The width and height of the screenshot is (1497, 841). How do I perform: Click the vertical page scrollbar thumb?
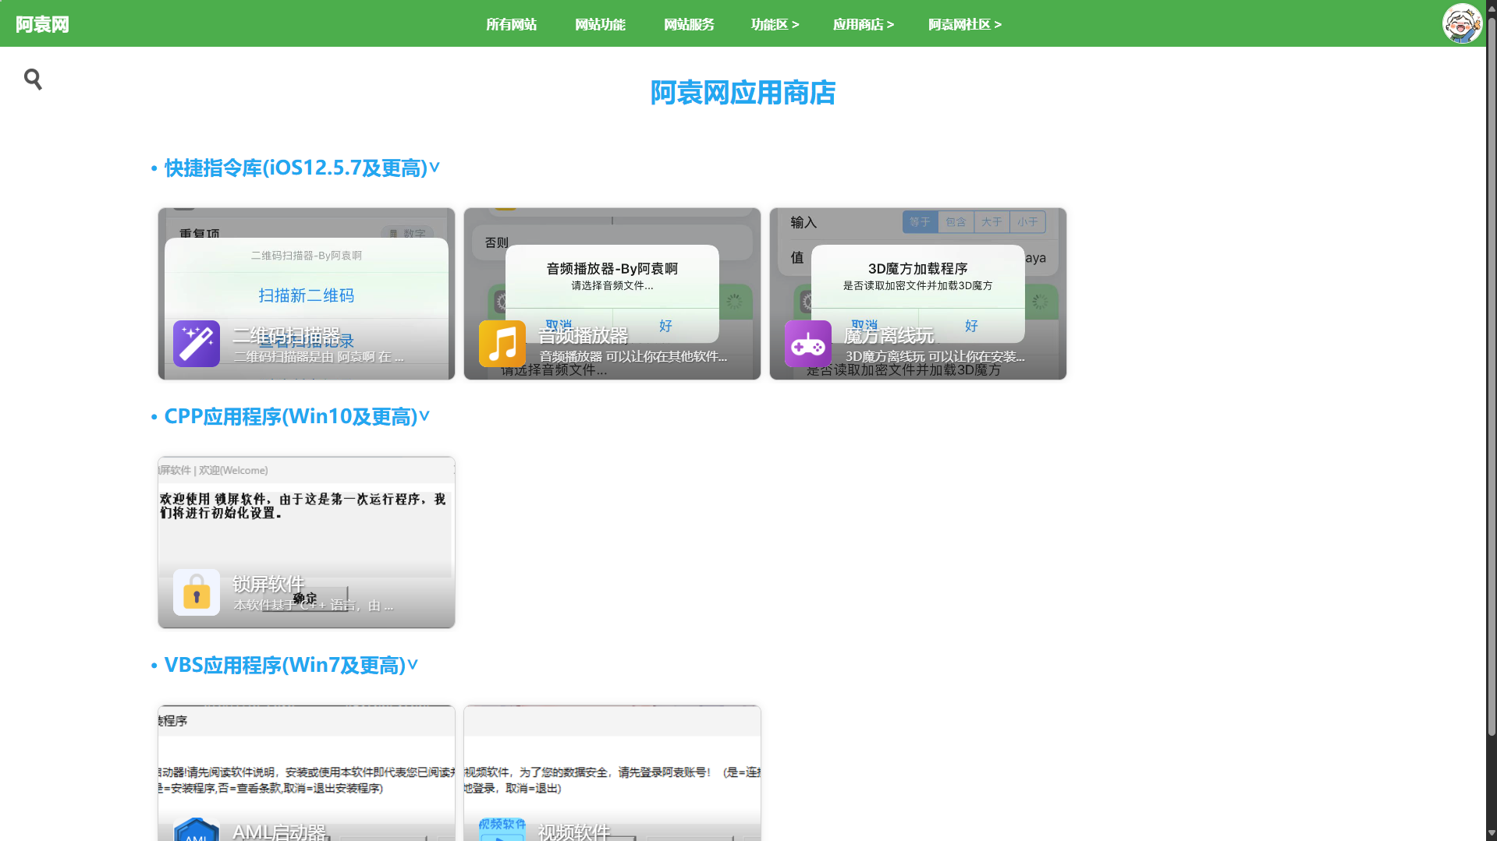click(x=1492, y=377)
